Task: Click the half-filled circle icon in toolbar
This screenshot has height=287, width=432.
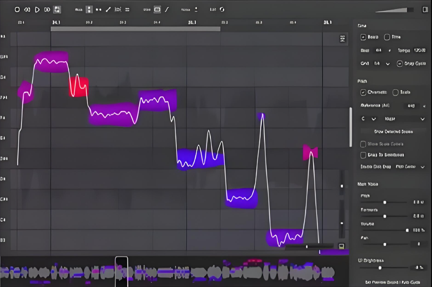Action: [222, 10]
